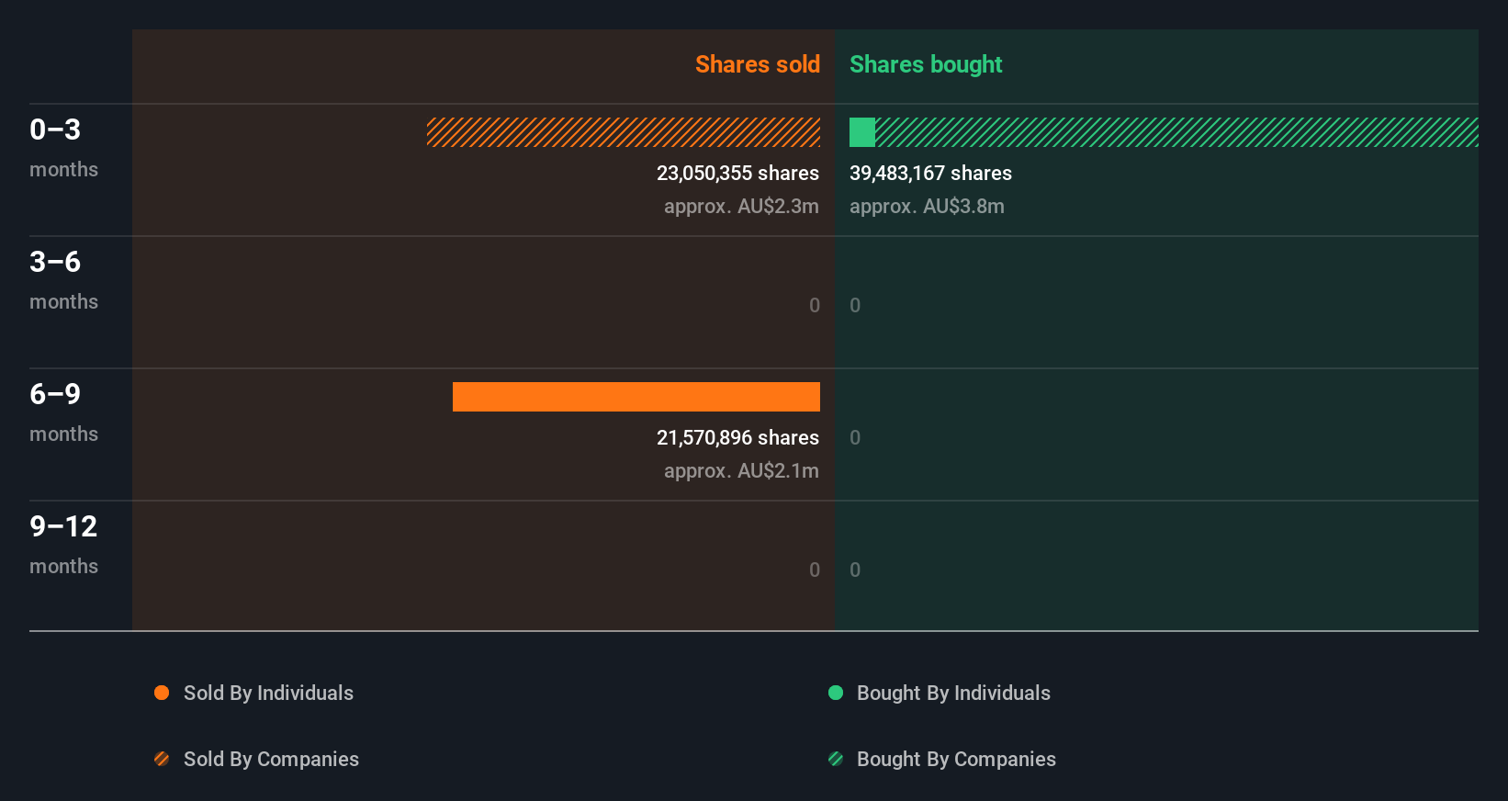Select the Sold By Individuals legend label
The image size is (1508, 801).
click(x=268, y=693)
